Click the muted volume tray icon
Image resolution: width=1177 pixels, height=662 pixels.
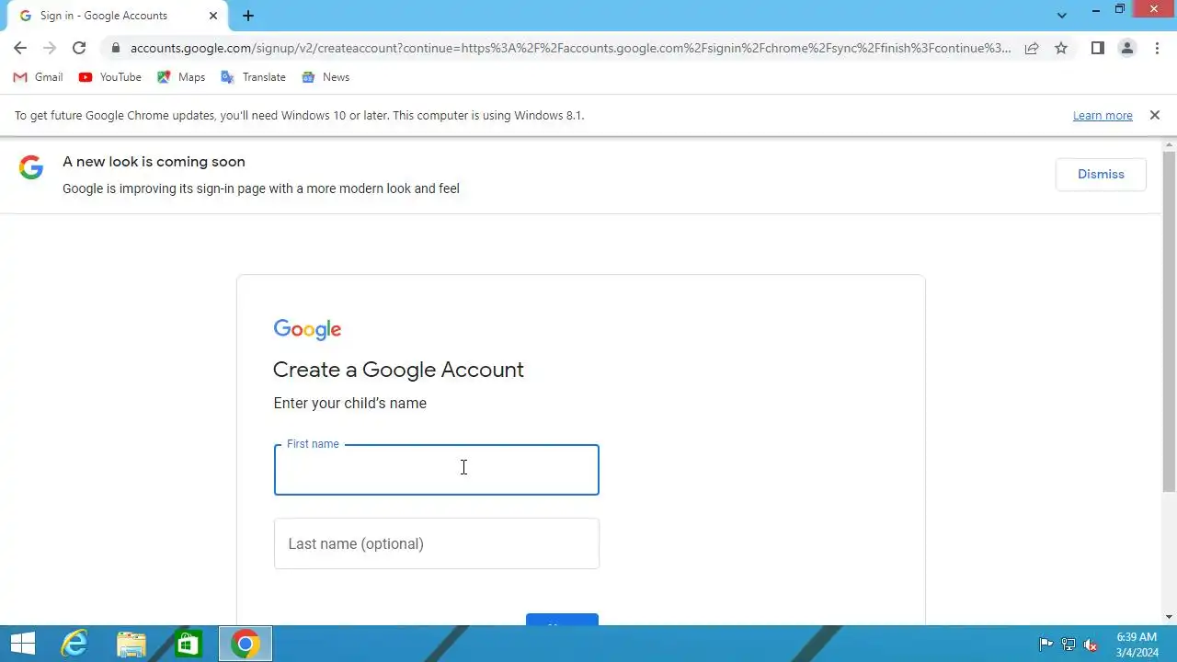point(1091,645)
